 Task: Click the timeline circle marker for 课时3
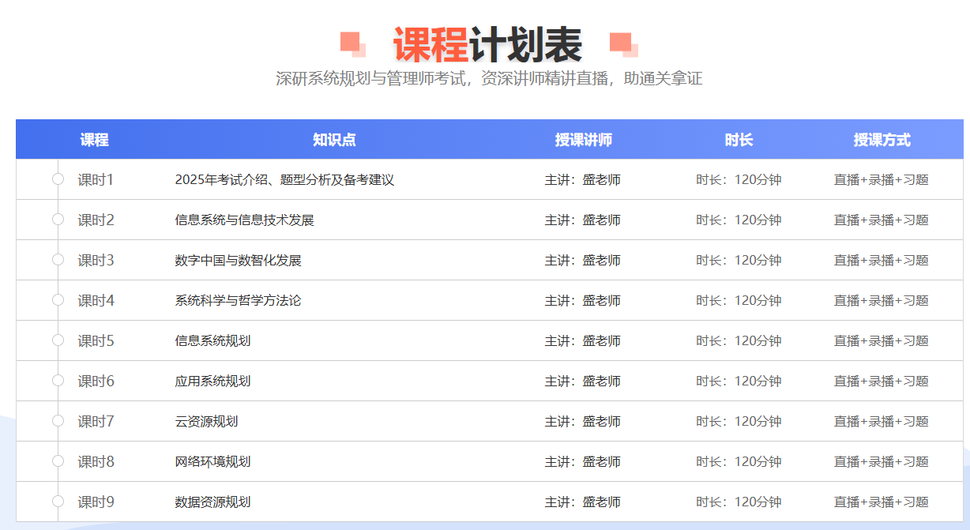tap(58, 260)
